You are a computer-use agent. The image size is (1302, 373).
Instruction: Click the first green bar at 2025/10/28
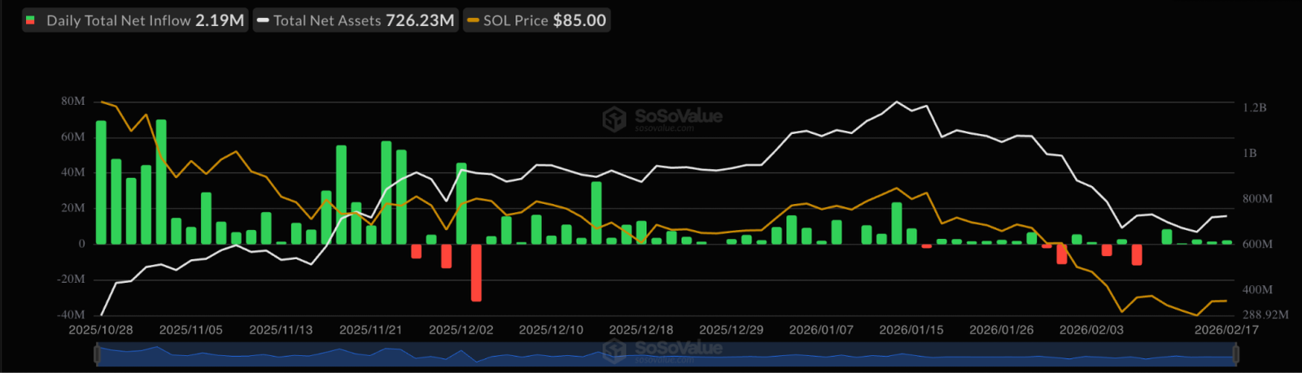coord(101,182)
